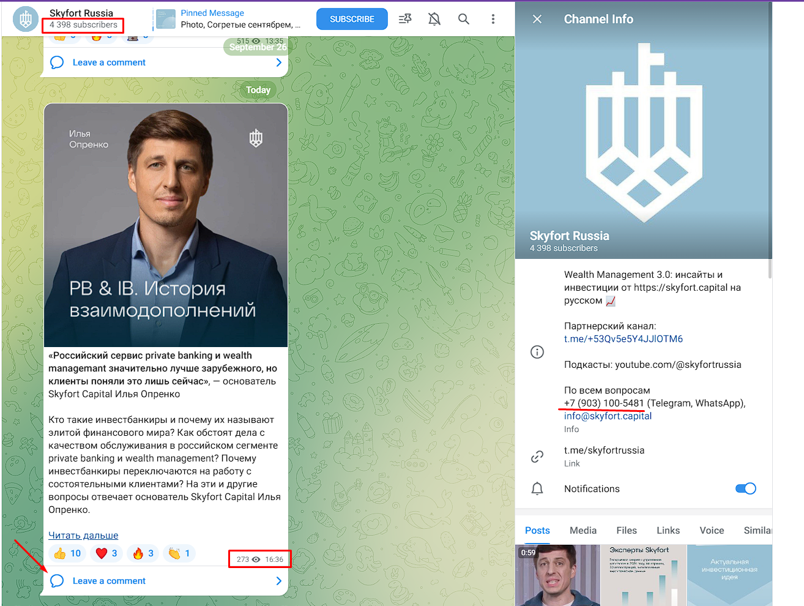Click the Today date badge
This screenshot has height=606, width=804.
[x=258, y=90]
